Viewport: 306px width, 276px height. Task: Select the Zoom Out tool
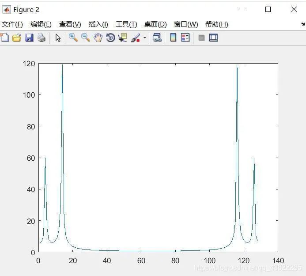[86, 38]
